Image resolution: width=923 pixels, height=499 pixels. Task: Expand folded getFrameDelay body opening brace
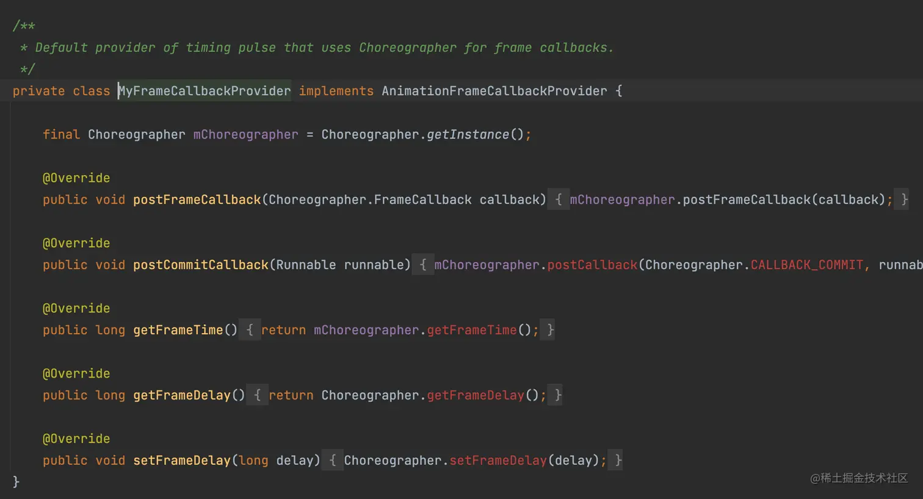click(x=257, y=395)
